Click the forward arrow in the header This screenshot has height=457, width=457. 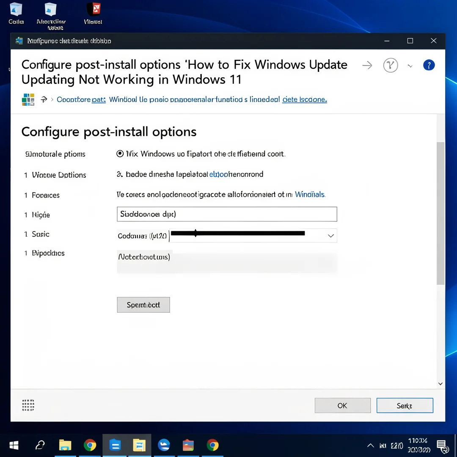tap(367, 65)
